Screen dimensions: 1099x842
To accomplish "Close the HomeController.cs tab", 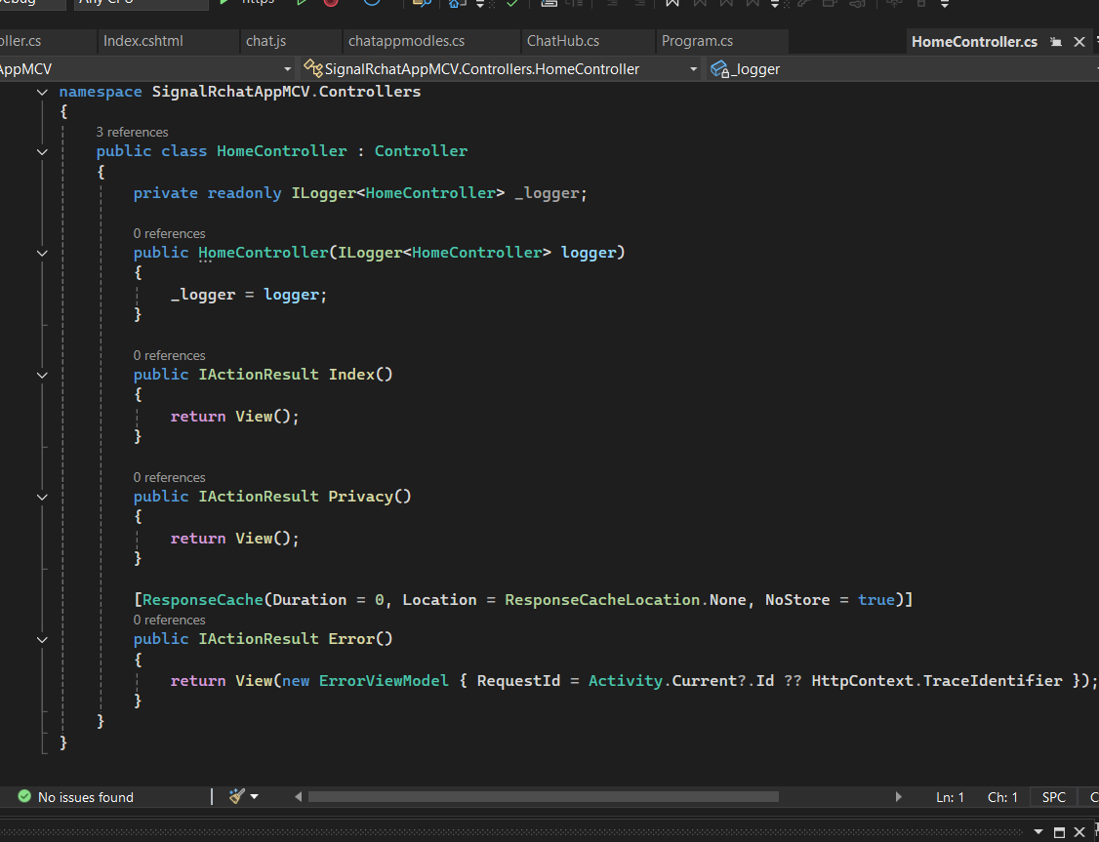I will click(x=1079, y=42).
